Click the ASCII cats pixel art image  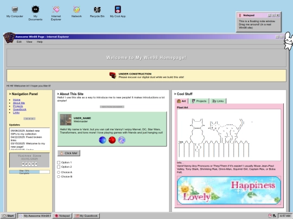pyautogui.click(x=229, y=135)
